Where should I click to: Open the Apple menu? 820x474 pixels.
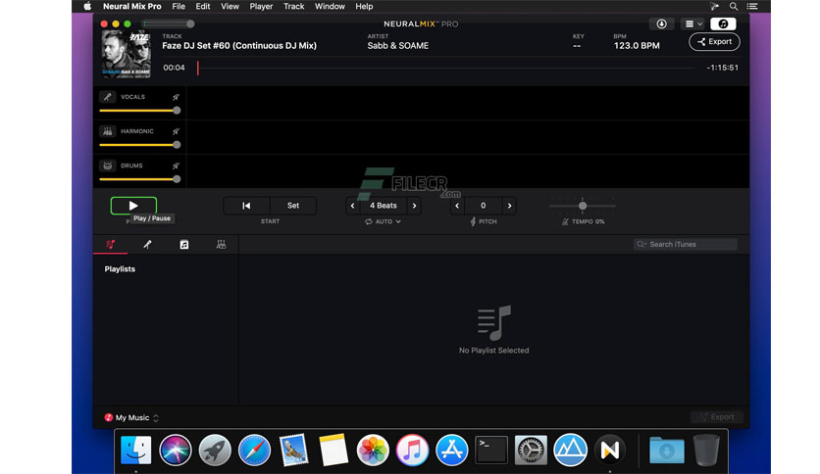(87, 6)
